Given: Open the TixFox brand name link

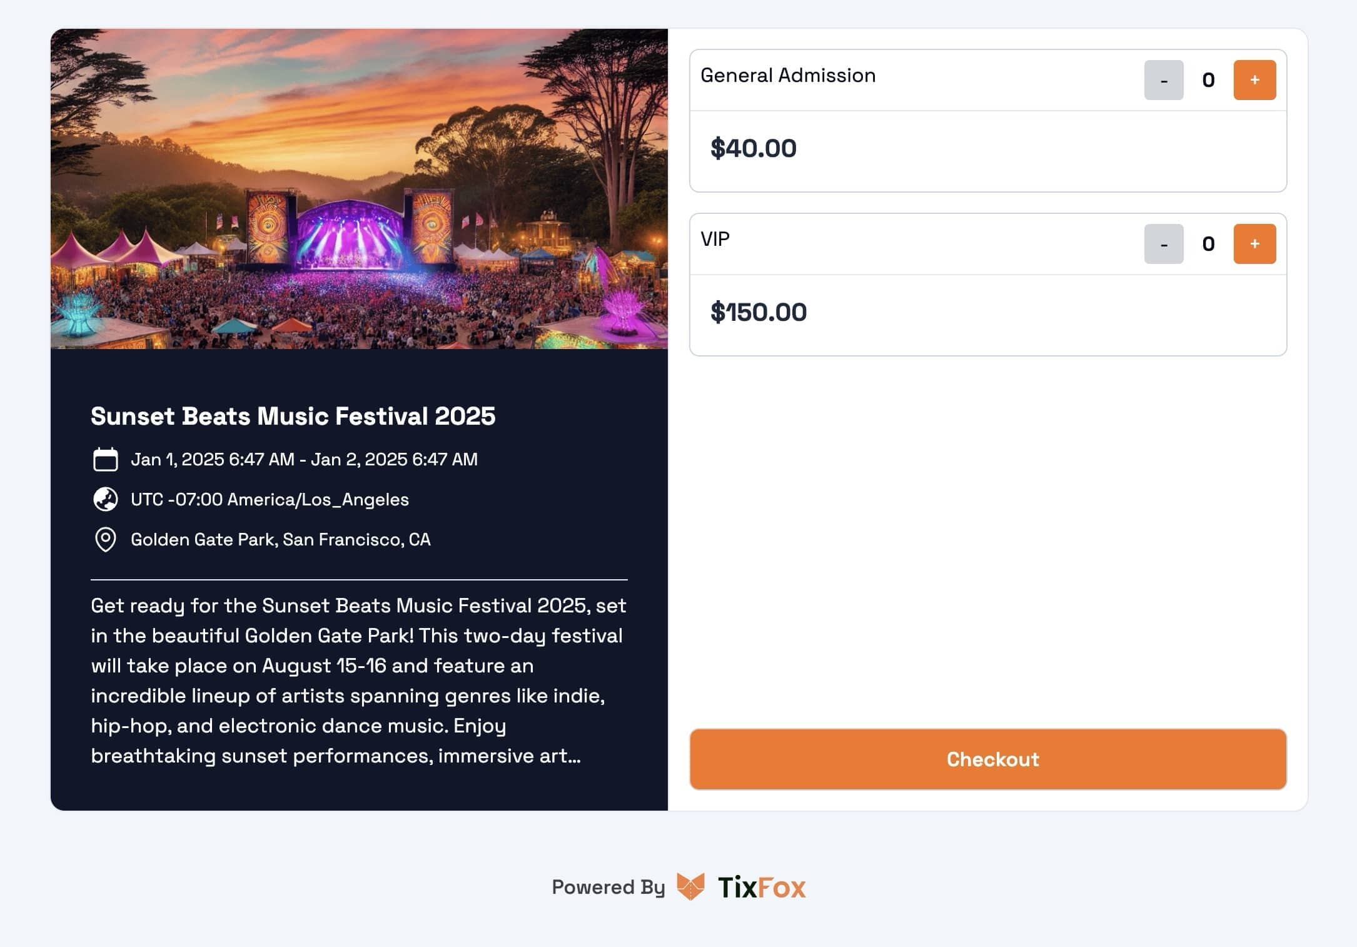Looking at the screenshot, I should pyautogui.click(x=762, y=887).
